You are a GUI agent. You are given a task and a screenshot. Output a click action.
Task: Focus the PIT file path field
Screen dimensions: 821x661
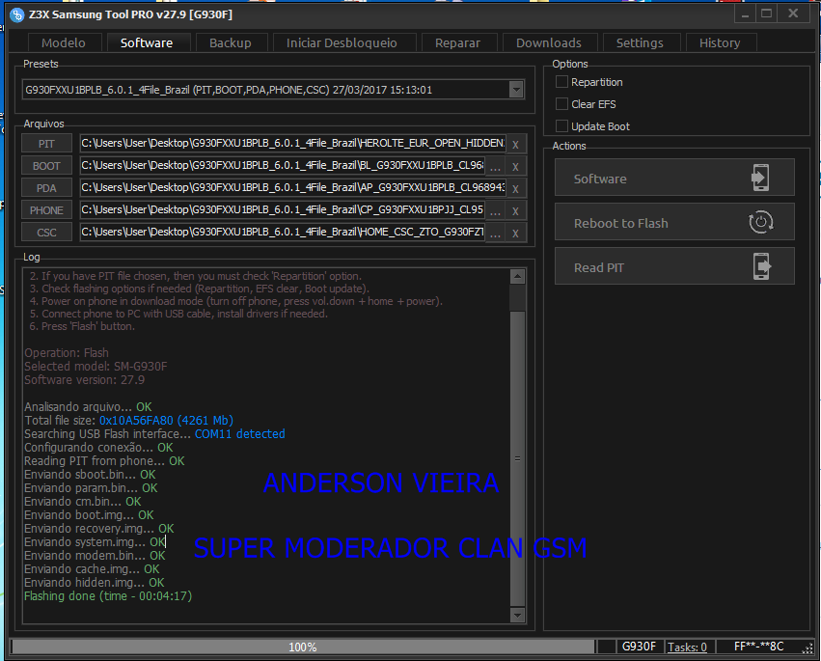point(292,144)
